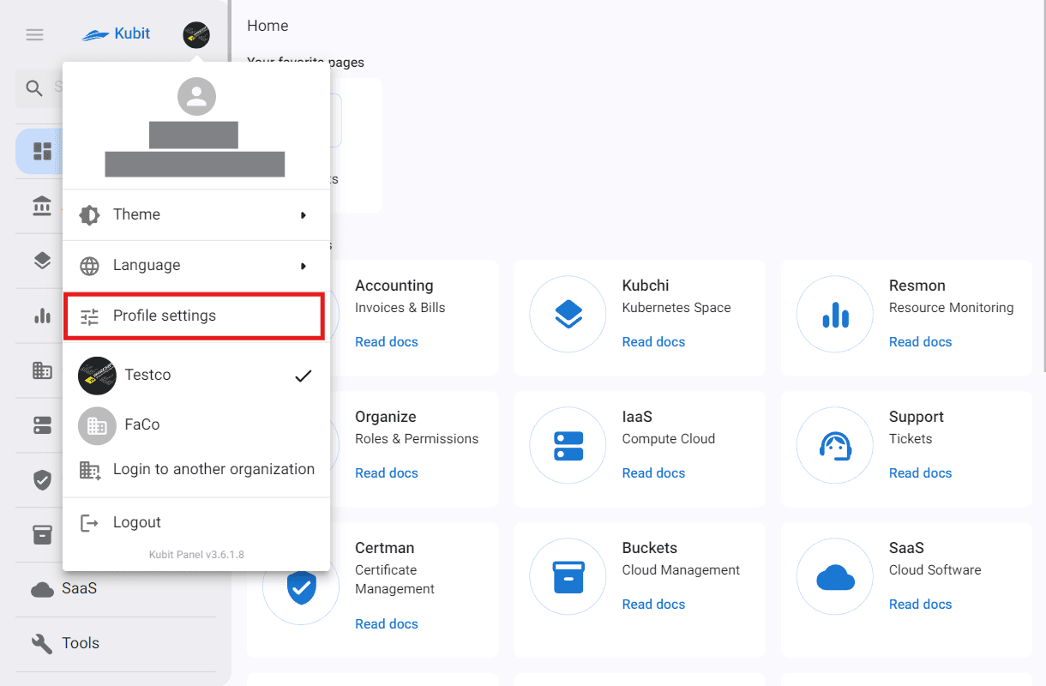Open the server IaaS sidebar icon
The image size is (1046, 686).
(42, 425)
